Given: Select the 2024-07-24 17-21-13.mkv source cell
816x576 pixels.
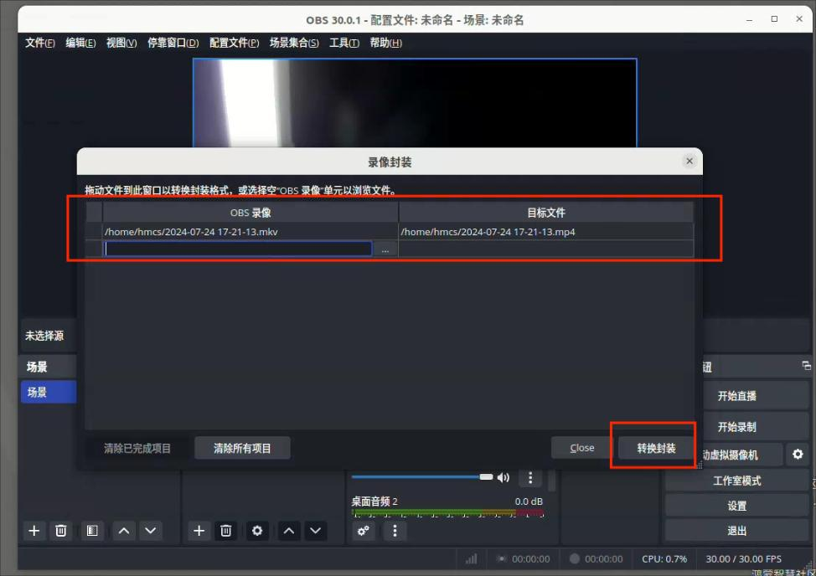Looking at the screenshot, I should pyautogui.click(x=250, y=232).
